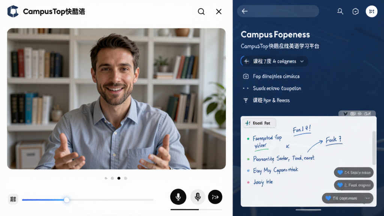
Task: Click the V check icon above whiteboard
Action: (x=345, y=114)
